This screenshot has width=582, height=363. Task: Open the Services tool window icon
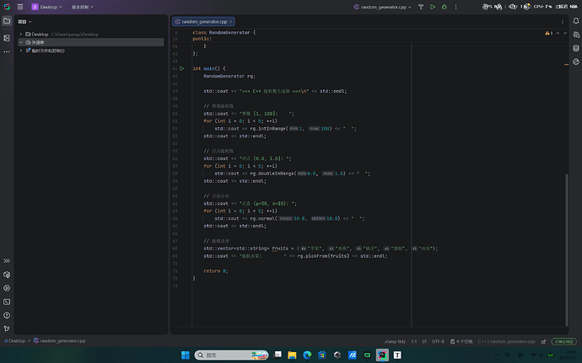(7, 275)
